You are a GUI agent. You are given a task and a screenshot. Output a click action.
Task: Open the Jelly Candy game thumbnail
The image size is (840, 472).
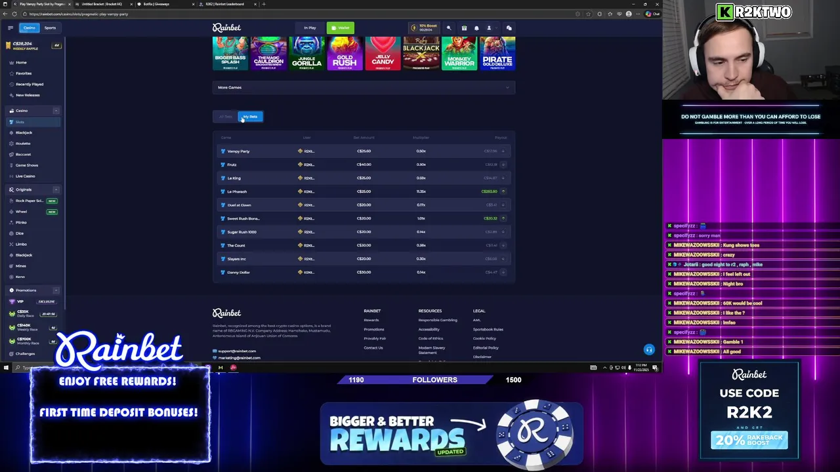[383, 53]
